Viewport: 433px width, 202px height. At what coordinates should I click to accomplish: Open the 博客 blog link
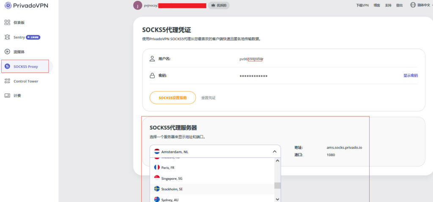tap(377, 5)
